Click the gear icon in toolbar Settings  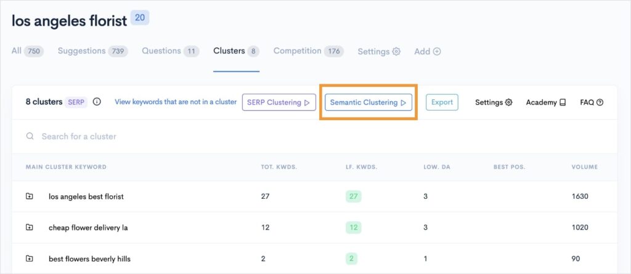[508, 102]
